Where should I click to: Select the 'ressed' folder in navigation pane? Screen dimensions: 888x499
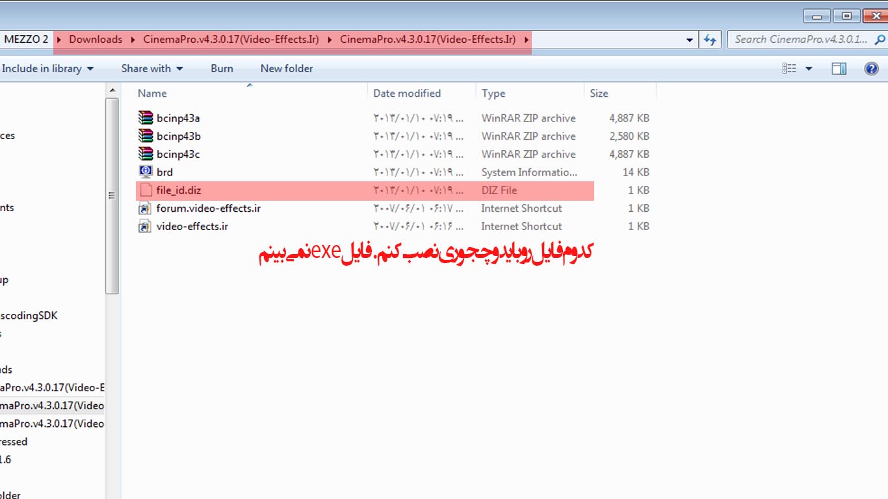coord(14,441)
